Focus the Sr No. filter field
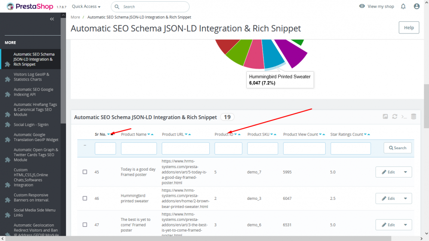The width and height of the screenshot is (429, 241). tap(106, 148)
